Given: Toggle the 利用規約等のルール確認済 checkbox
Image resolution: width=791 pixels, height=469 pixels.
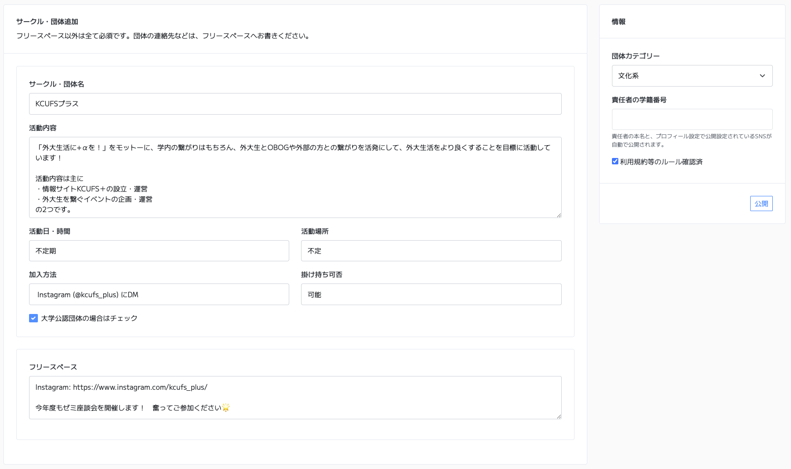Looking at the screenshot, I should [x=615, y=161].
